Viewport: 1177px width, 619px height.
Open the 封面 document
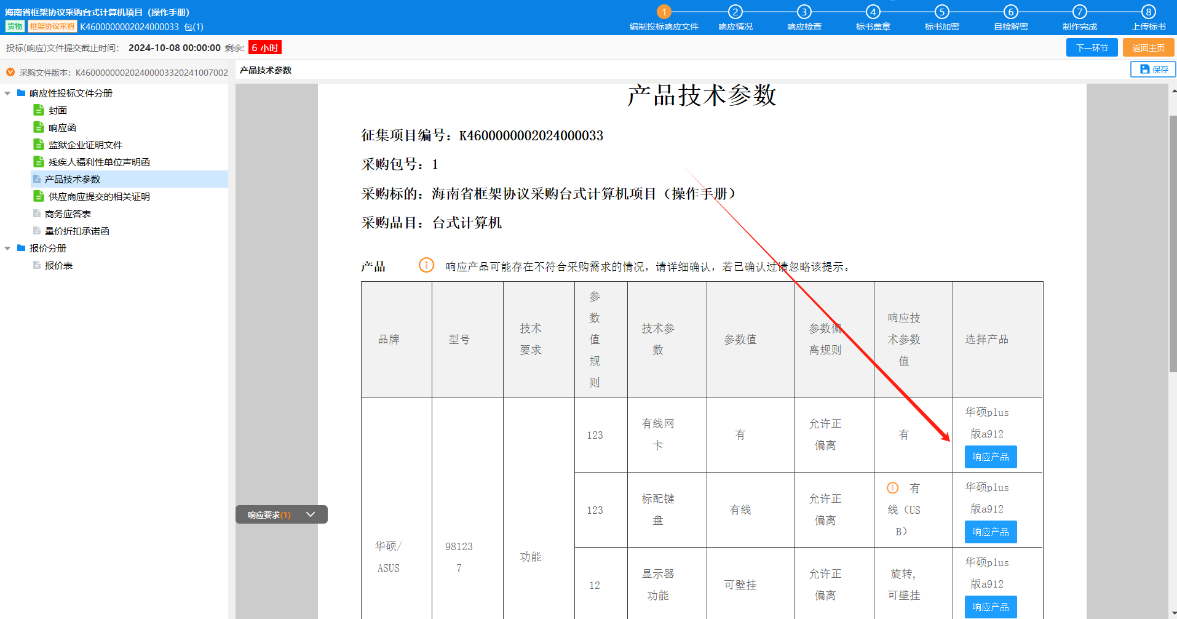coord(58,111)
